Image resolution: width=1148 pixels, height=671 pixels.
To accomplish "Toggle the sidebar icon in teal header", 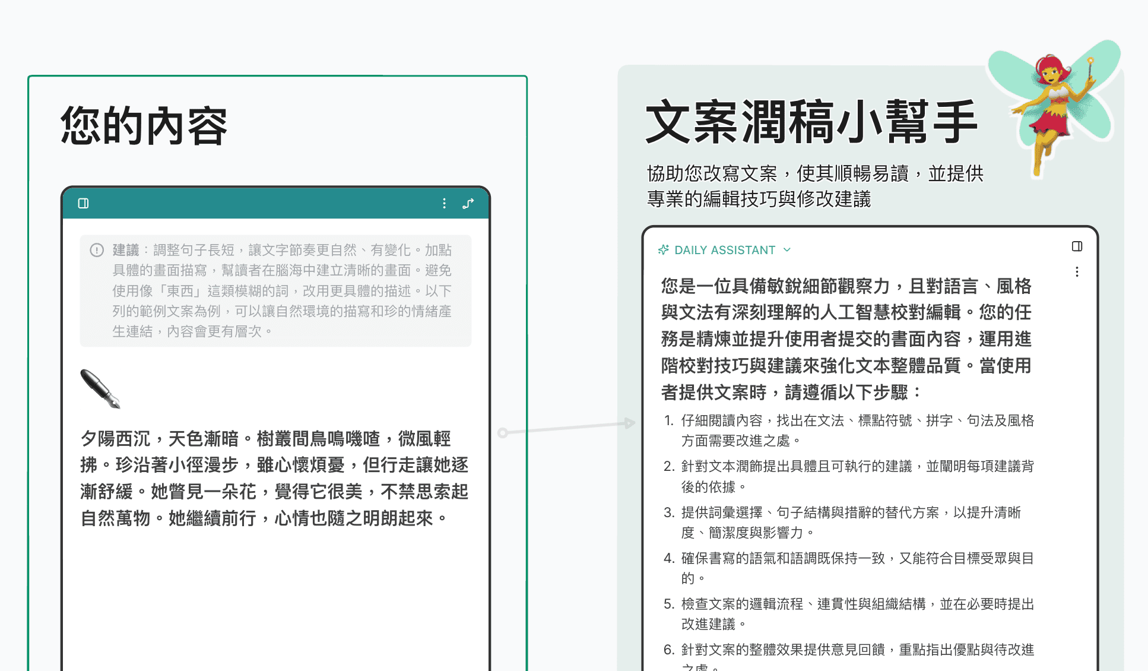I will (84, 204).
